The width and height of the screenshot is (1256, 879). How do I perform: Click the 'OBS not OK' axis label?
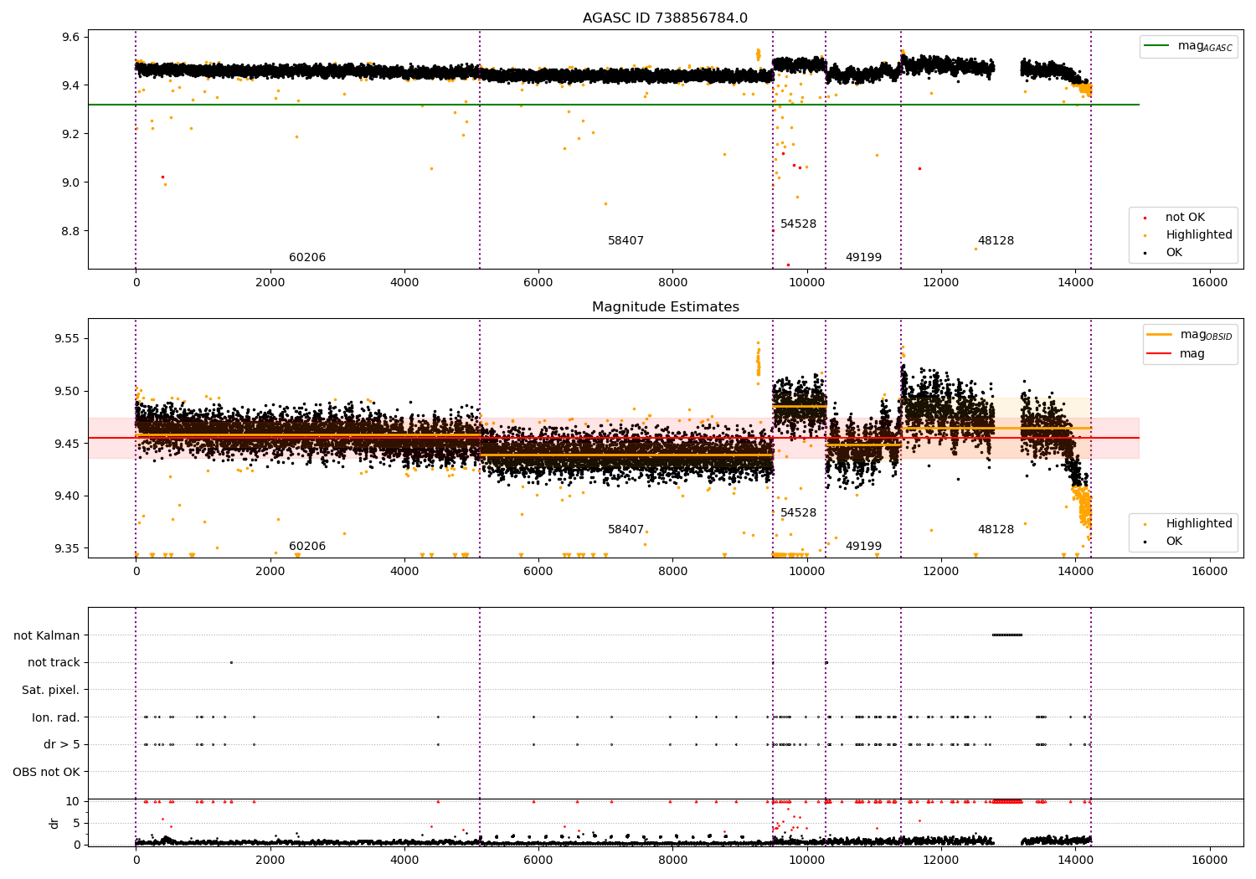[47, 772]
